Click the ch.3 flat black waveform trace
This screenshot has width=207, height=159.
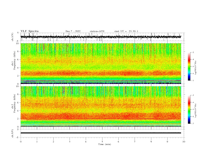[101, 133]
